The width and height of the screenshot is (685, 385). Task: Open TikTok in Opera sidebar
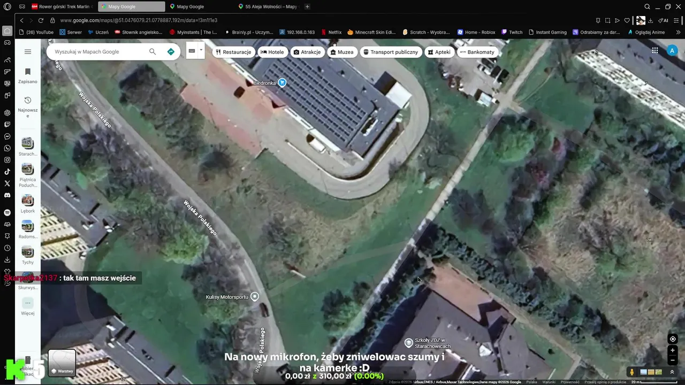[7, 172]
